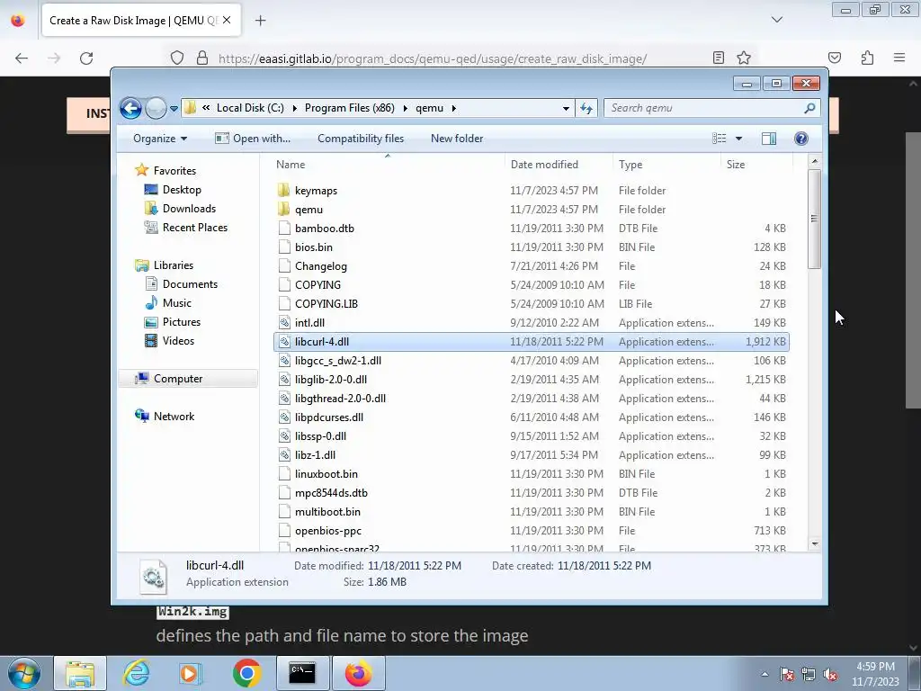This screenshot has height=691, width=921.
Task: Refresh the qemu folder address bar
Action: pos(586,108)
